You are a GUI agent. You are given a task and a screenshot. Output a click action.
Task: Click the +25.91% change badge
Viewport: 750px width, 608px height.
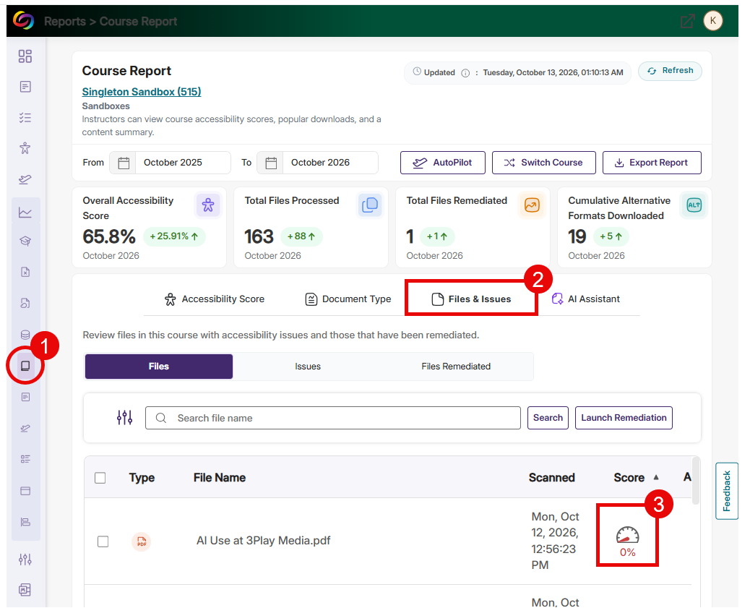pos(174,236)
